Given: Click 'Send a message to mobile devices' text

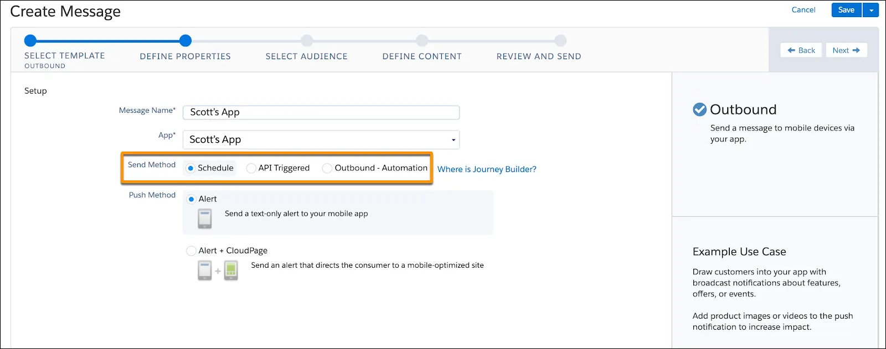Looking at the screenshot, I should (782, 133).
